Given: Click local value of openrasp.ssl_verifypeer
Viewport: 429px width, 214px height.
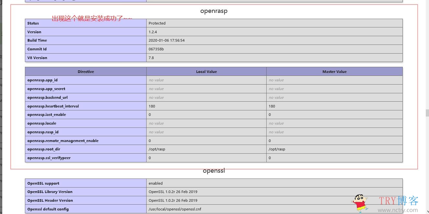Looking at the screenshot, I should tap(150, 158).
